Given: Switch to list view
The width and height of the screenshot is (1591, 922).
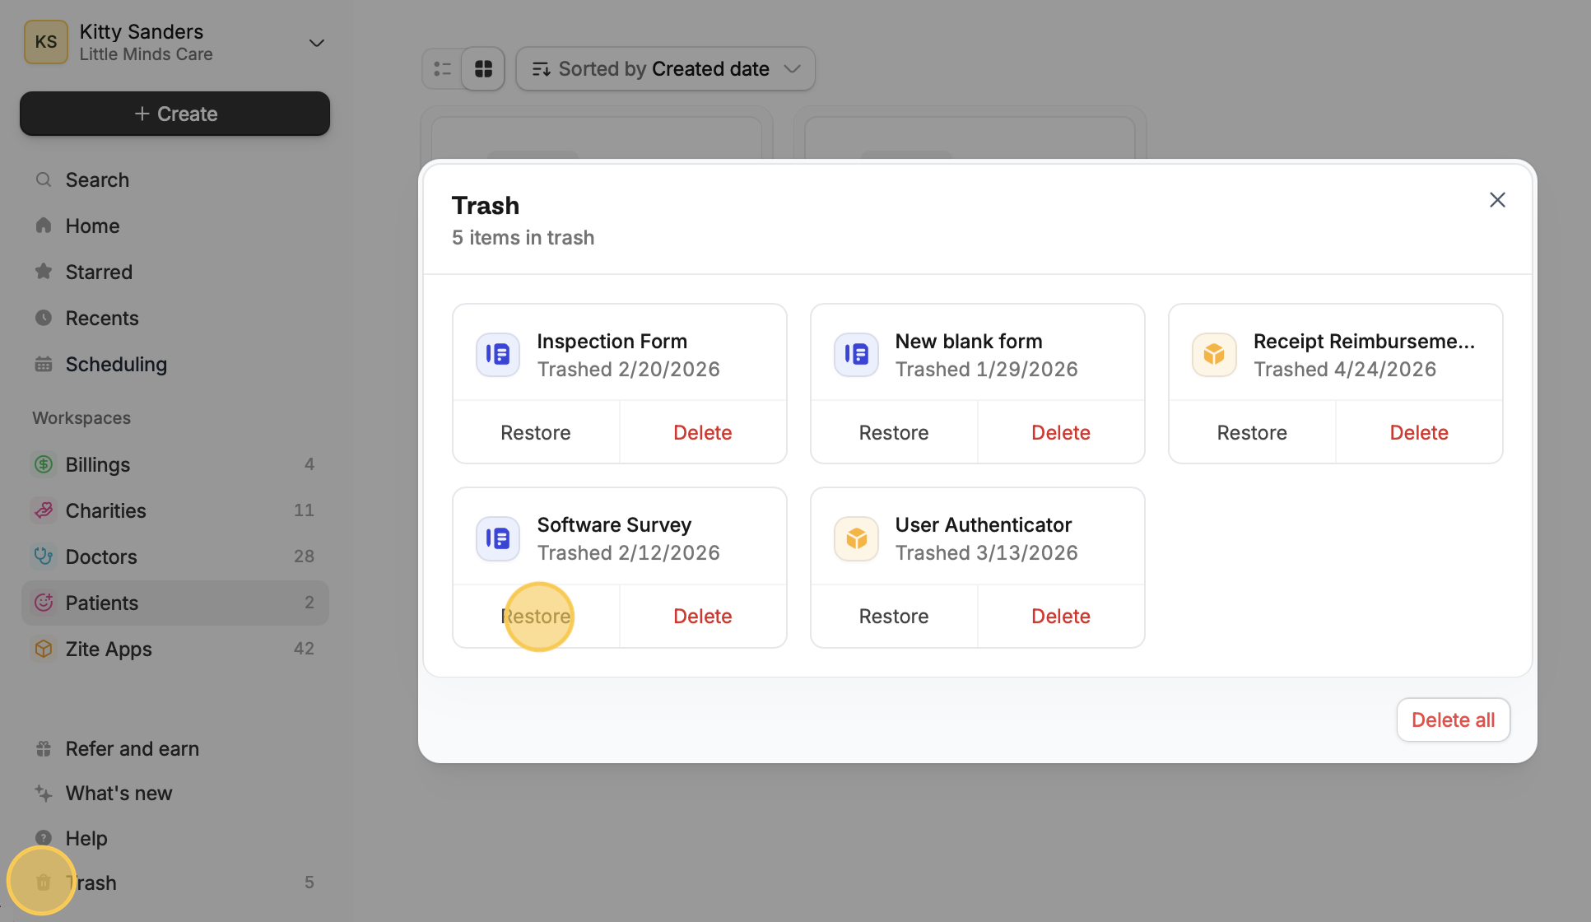Looking at the screenshot, I should pos(442,69).
